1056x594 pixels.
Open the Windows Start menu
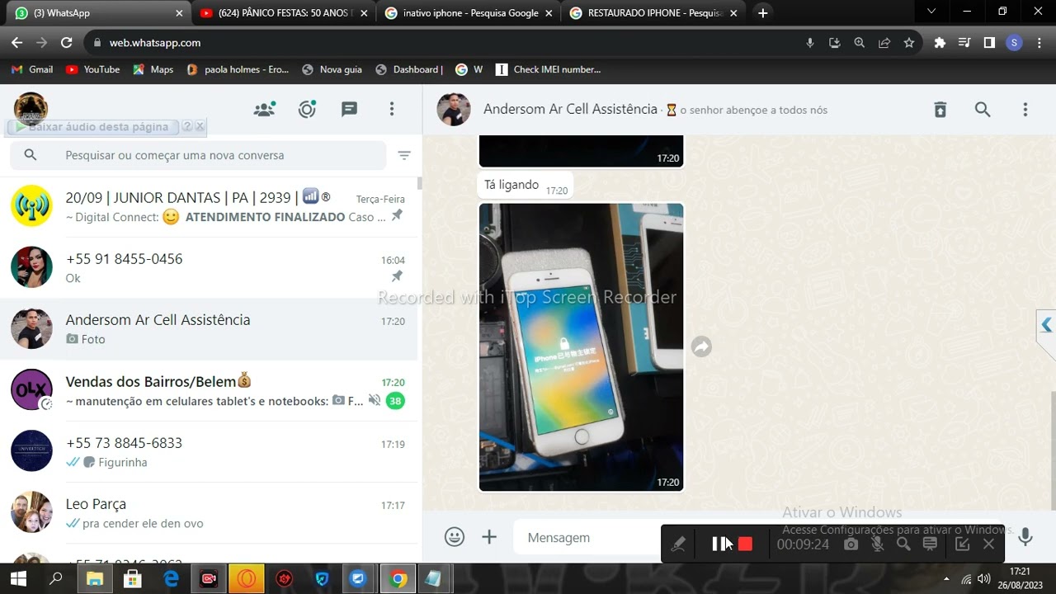tap(17, 579)
